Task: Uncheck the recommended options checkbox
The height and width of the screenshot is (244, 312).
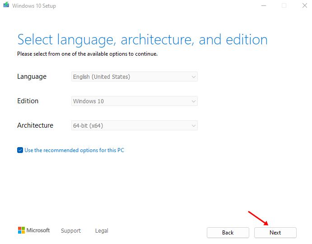Action: [x=20, y=150]
